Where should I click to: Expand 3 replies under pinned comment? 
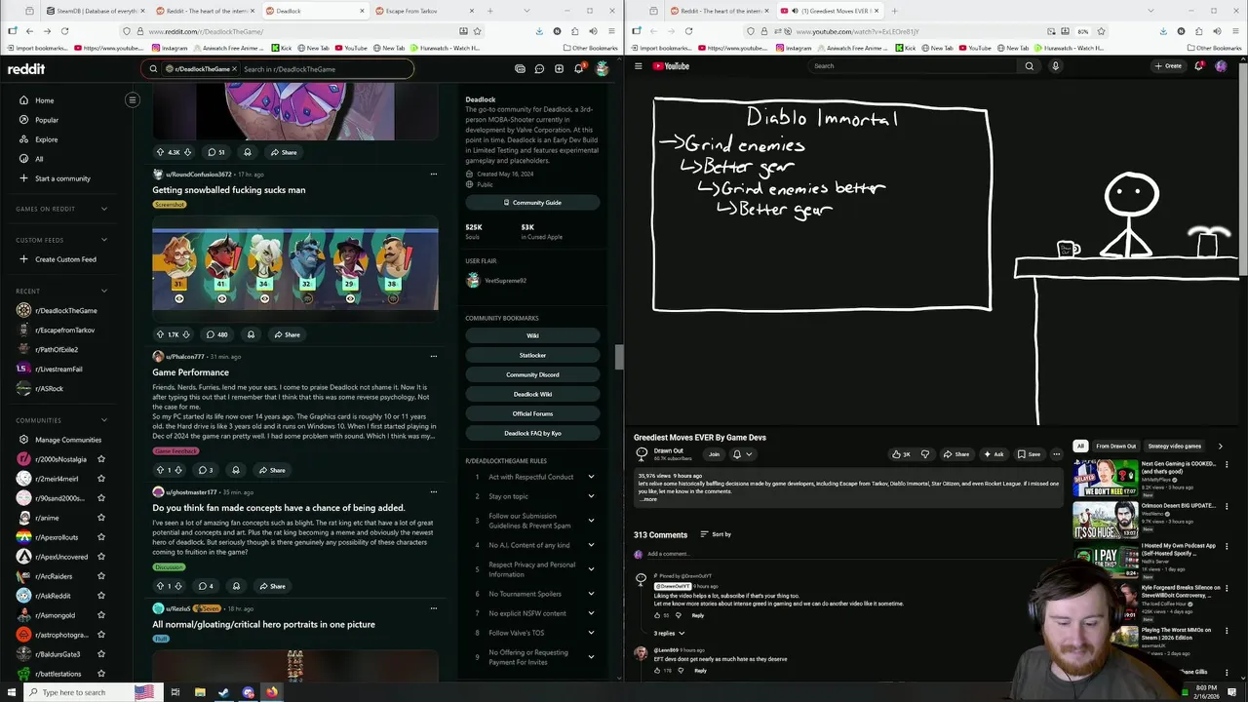[669, 634]
